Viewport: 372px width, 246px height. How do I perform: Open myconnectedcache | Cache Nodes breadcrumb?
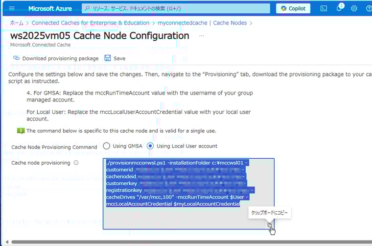pos(202,23)
